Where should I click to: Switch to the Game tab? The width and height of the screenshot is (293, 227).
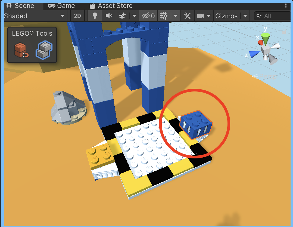61,6
